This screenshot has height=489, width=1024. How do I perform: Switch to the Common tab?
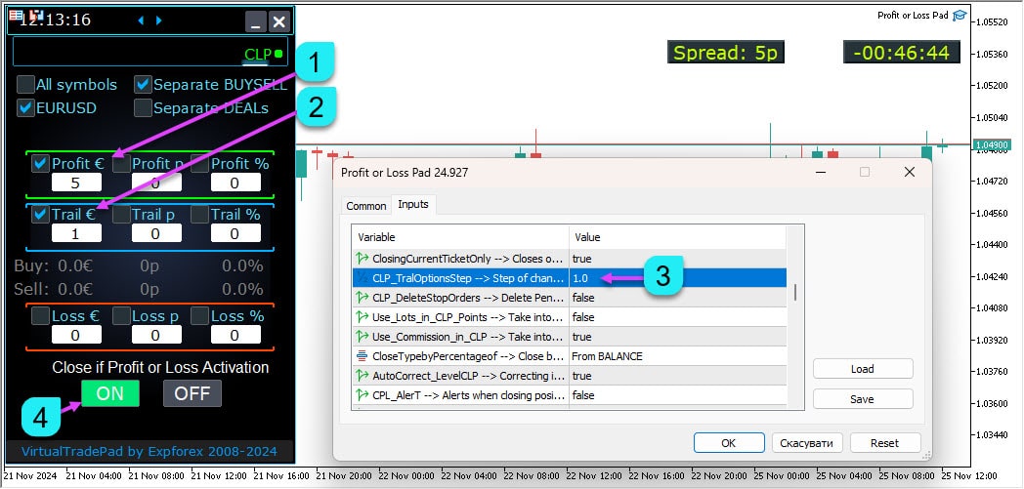coord(366,206)
